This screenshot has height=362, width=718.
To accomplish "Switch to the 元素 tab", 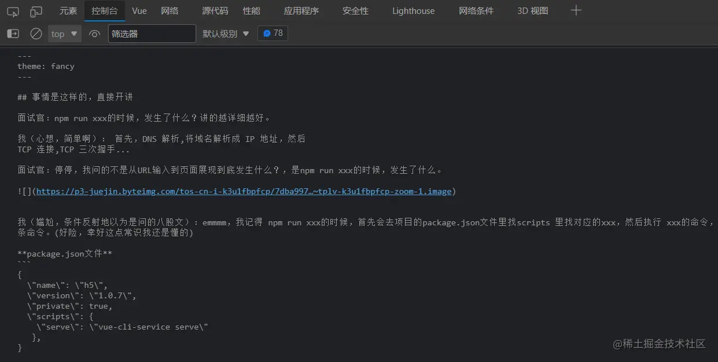I will [68, 11].
